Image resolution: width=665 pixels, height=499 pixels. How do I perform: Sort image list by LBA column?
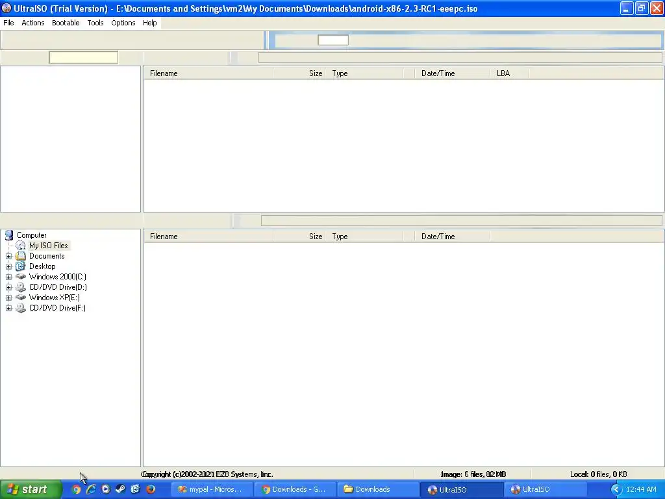(x=509, y=73)
